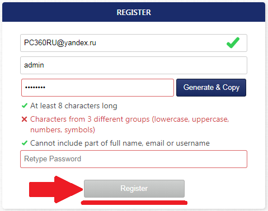Click the 'numbers, symbols)' requirement line
The image size is (268, 211).
pos(63,130)
